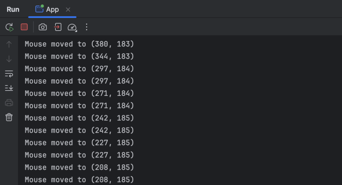The width and height of the screenshot is (342, 185).
Task: Click the exit arrow icon in toolbar
Action: (x=57, y=27)
